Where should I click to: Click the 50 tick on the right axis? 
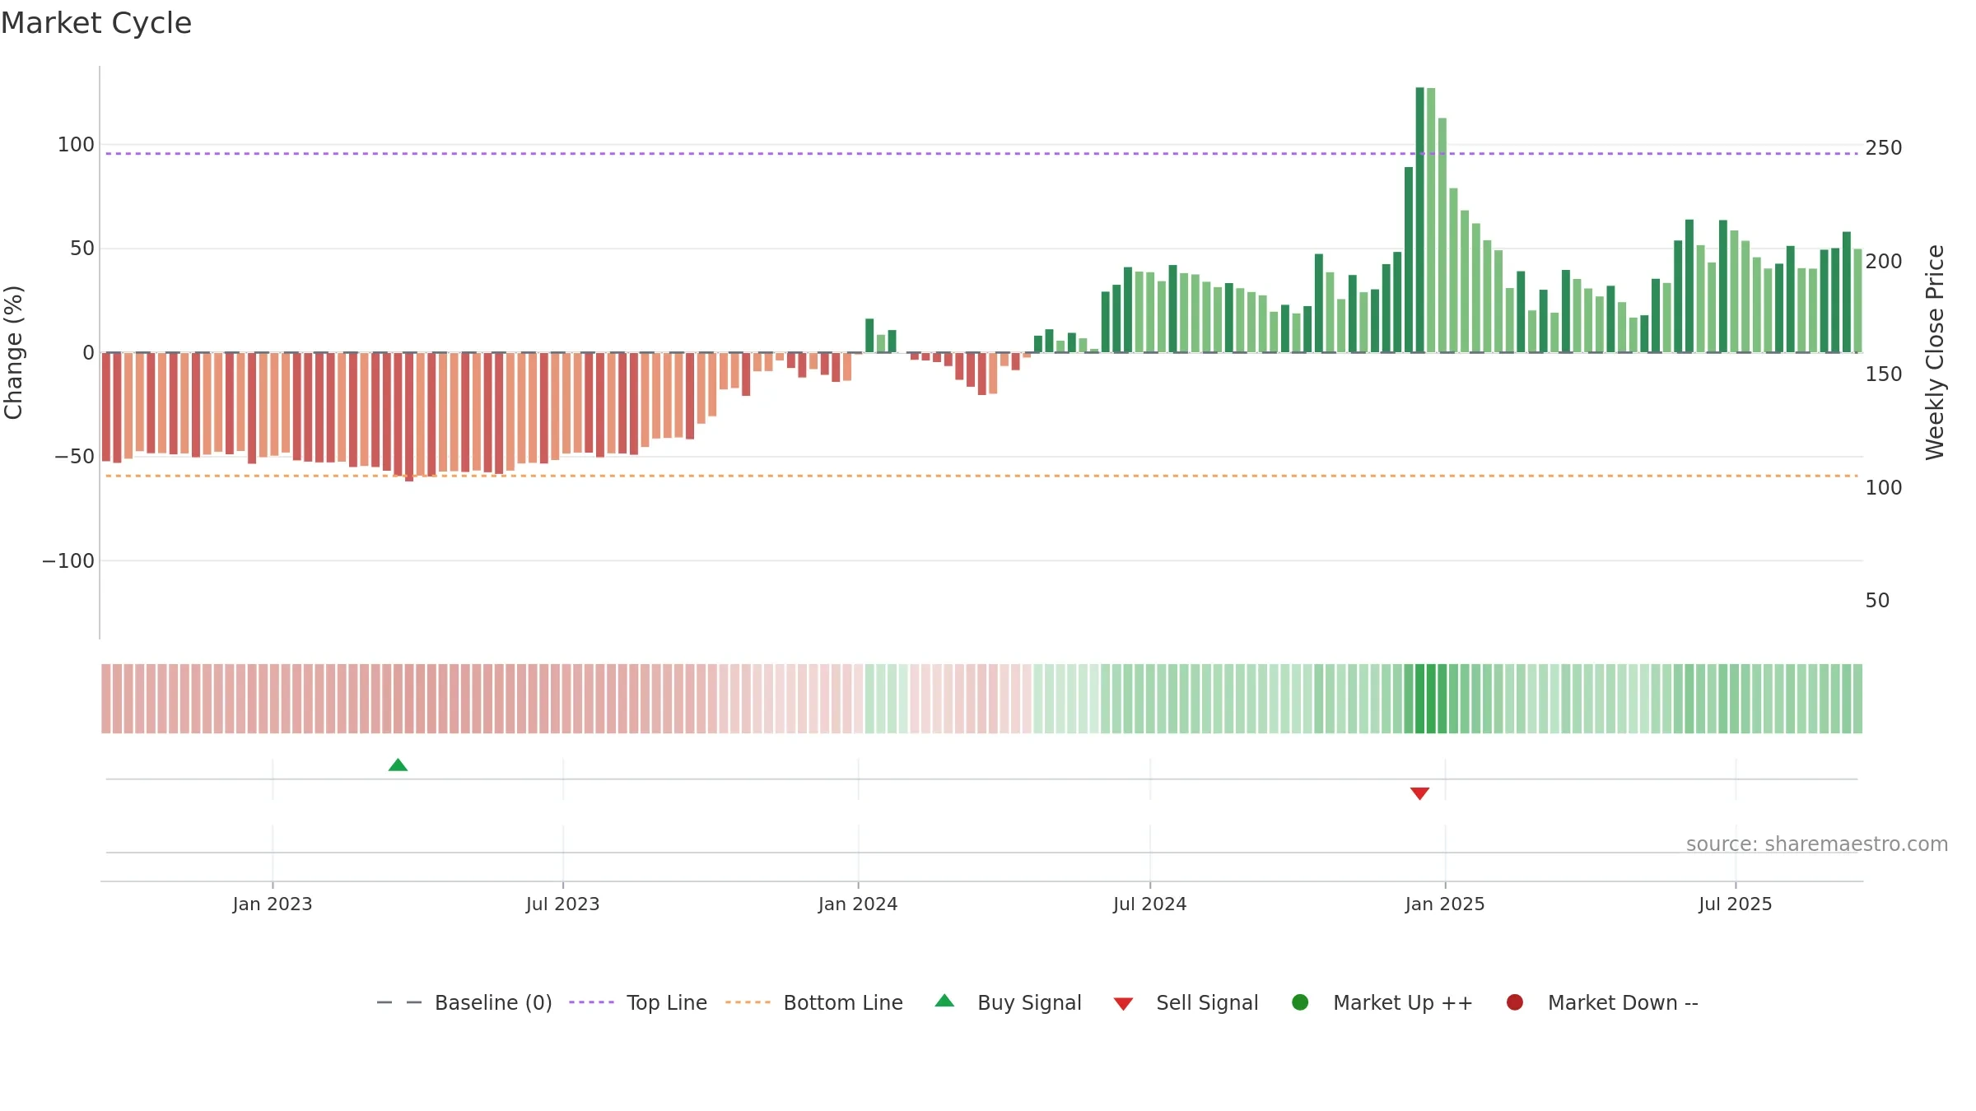click(1877, 601)
